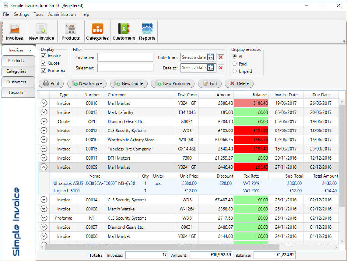The width and height of the screenshot is (347, 261).
Task: Expand invoice 00014 details
Action: (x=44, y=200)
